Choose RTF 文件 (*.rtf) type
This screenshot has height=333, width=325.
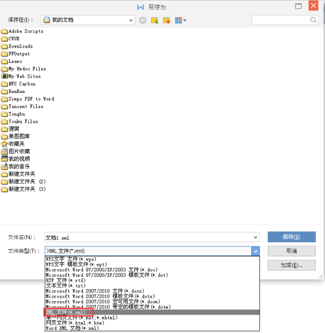(x=152, y=281)
